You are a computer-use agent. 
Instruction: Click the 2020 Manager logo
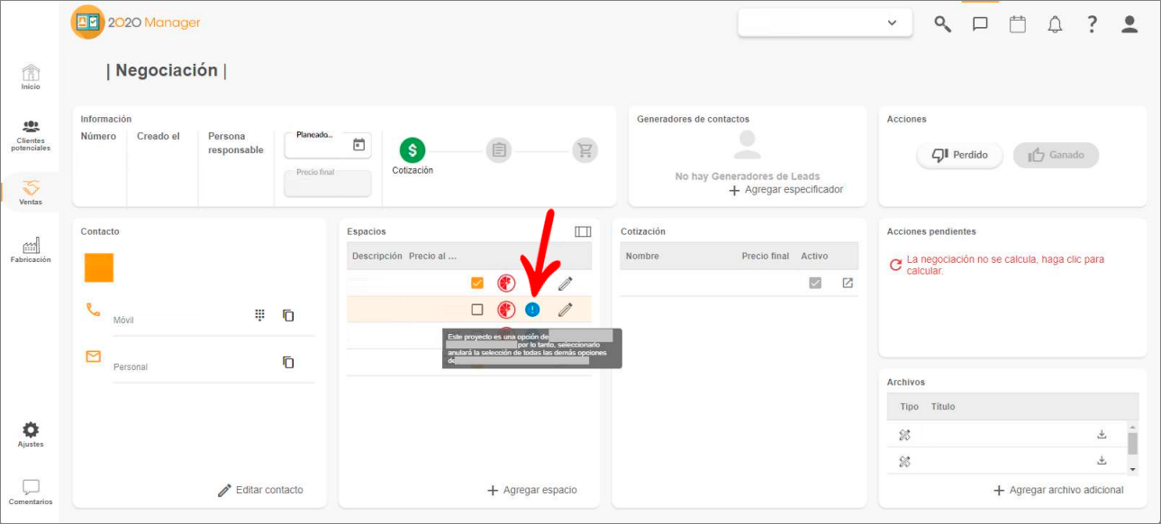[x=136, y=23]
